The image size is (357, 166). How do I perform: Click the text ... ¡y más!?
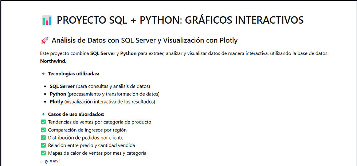pos(50,161)
